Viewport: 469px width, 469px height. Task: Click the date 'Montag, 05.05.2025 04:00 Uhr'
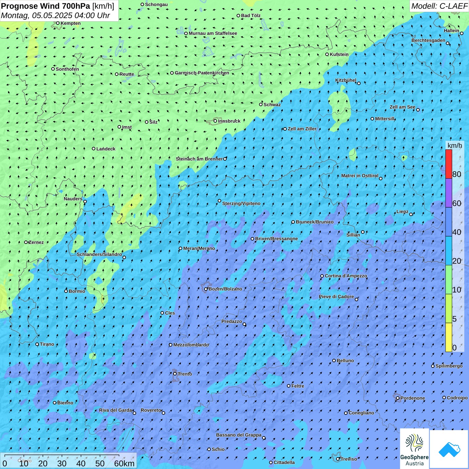(x=55, y=15)
